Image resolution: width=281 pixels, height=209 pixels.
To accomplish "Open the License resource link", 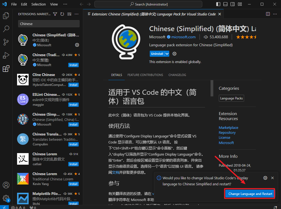I will click(x=224, y=137).
